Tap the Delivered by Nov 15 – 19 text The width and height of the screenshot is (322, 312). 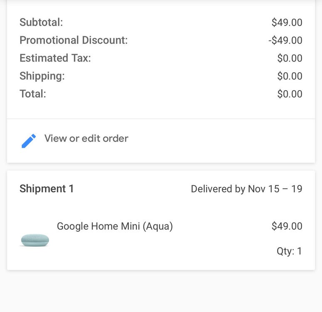click(x=246, y=189)
